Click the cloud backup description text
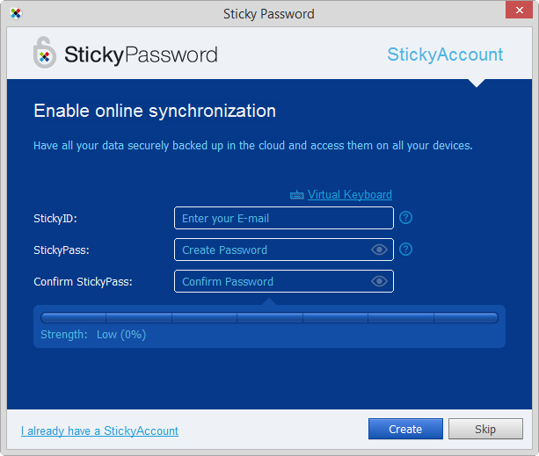This screenshot has width=539, height=456. pyautogui.click(x=253, y=146)
